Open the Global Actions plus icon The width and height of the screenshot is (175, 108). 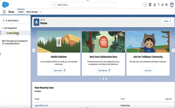coord(150,5)
